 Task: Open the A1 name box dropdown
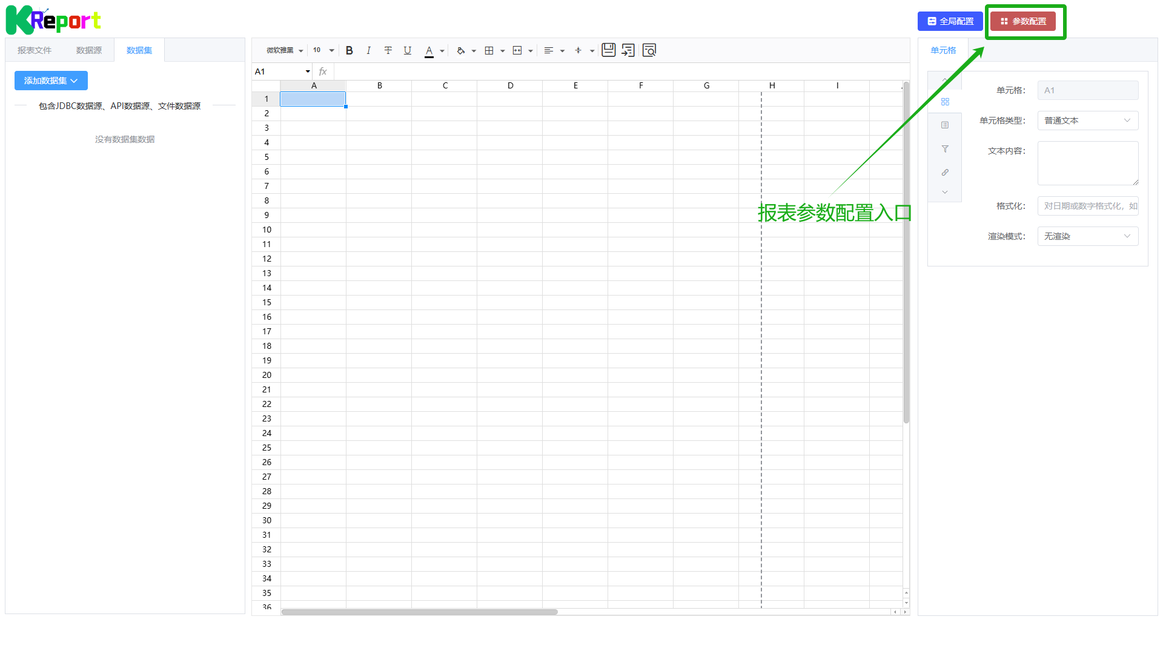[308, 71]
